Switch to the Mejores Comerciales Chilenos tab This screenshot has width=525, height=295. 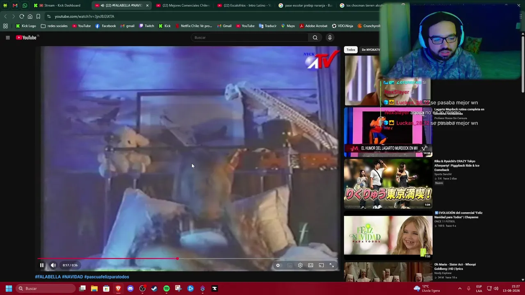click(183, 5)
